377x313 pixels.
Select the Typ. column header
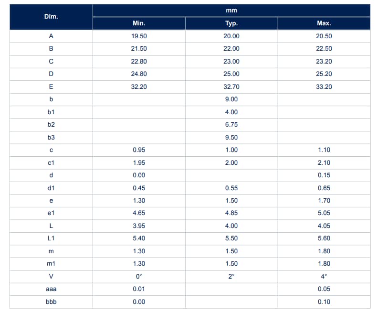coord(231,23)
